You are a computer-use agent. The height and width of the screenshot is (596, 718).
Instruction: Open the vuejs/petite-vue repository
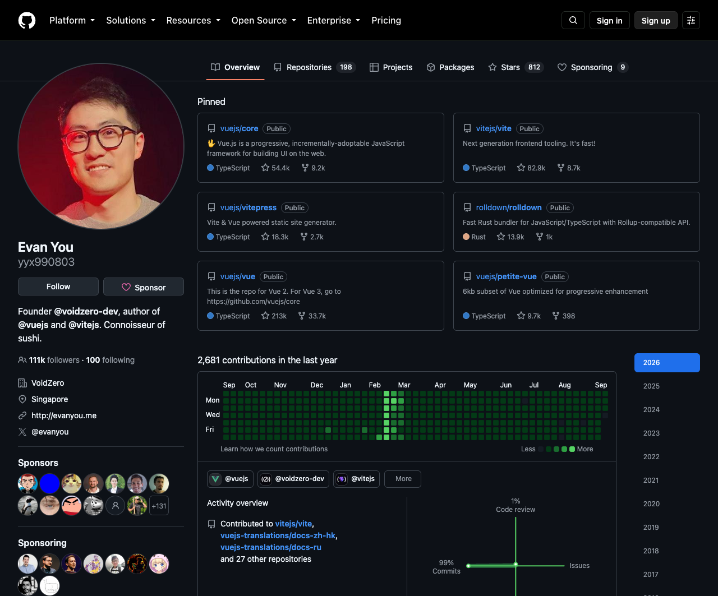507,276
